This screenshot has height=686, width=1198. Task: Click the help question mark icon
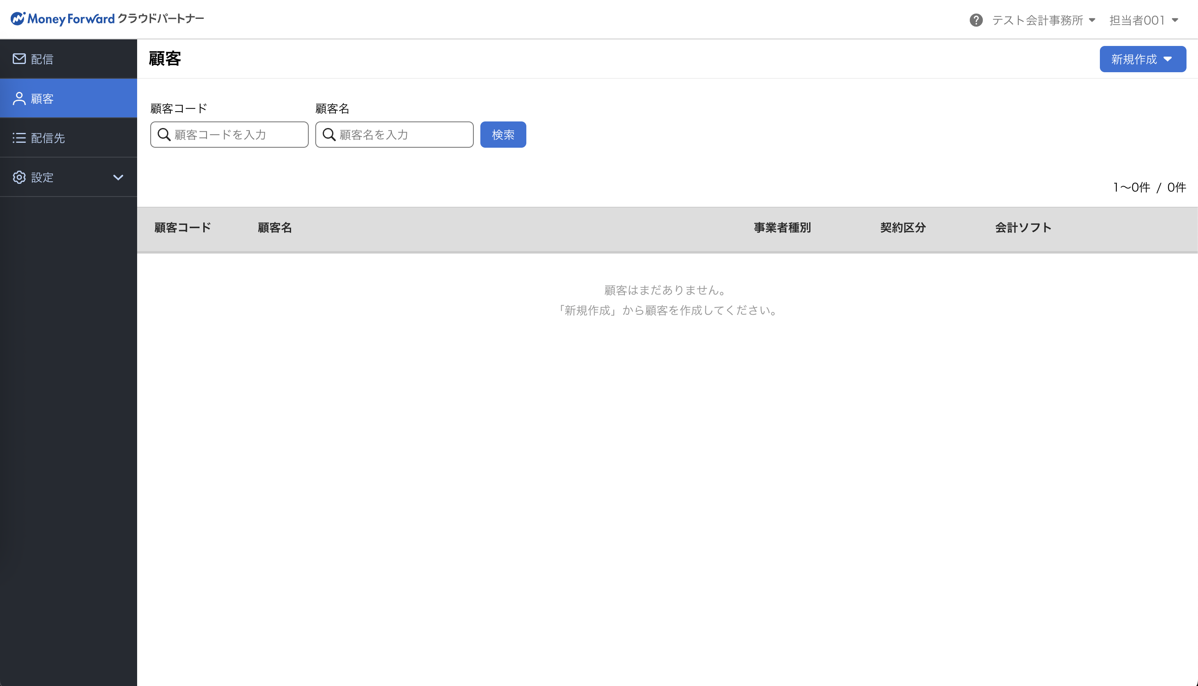pos(976,20)
